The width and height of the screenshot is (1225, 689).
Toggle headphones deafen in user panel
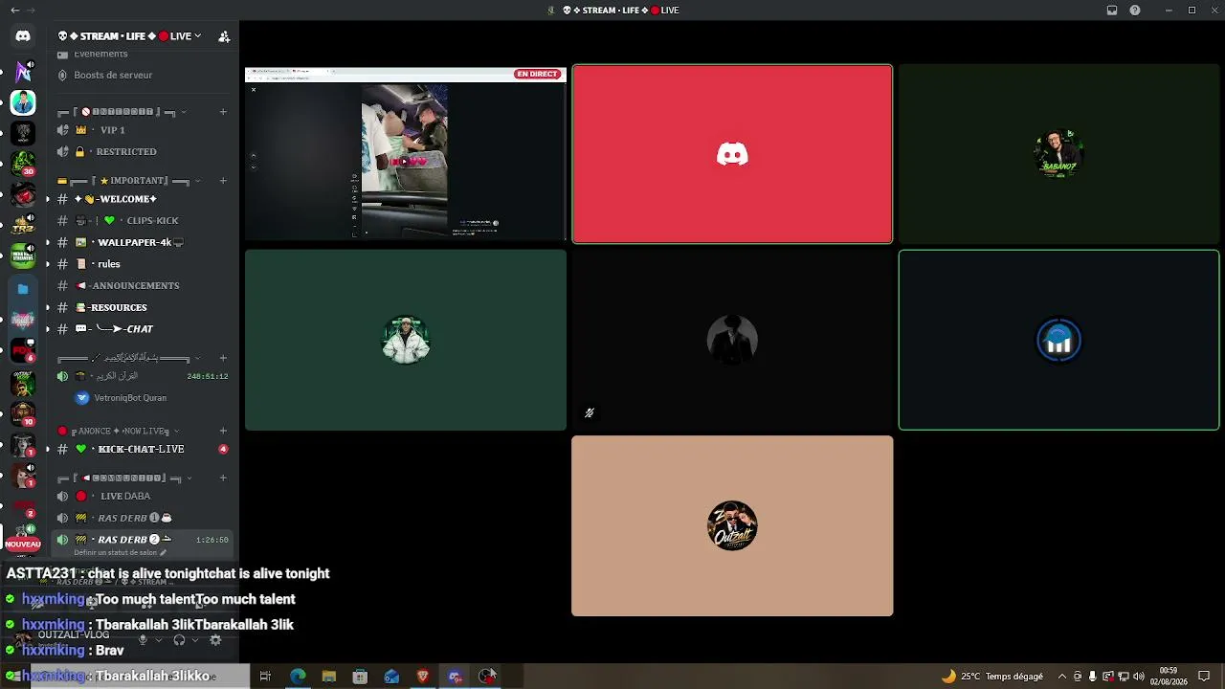click(x=179, y=639)
